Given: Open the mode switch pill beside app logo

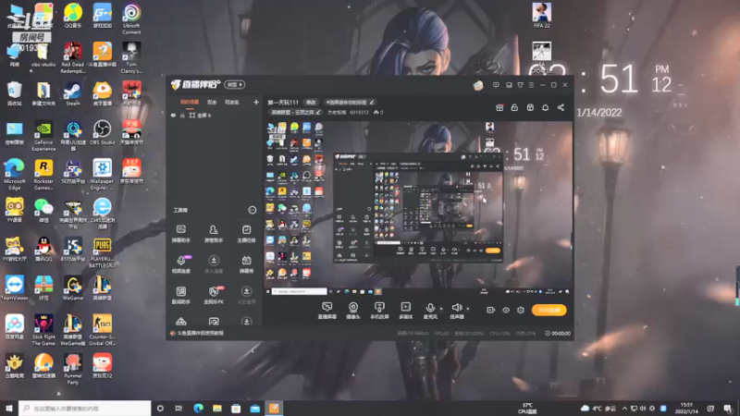Looking at the screenshot, I should (235, 84).
